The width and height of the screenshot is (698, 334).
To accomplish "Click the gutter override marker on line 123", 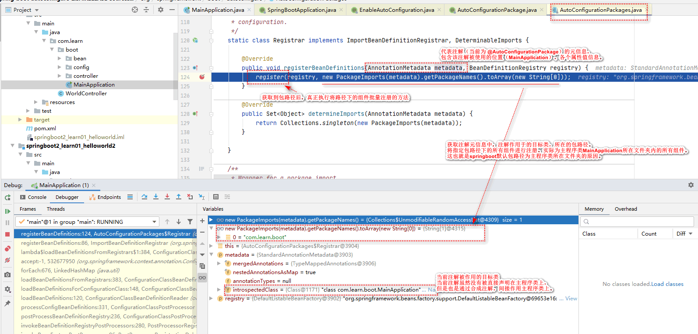I will point(195,68).
